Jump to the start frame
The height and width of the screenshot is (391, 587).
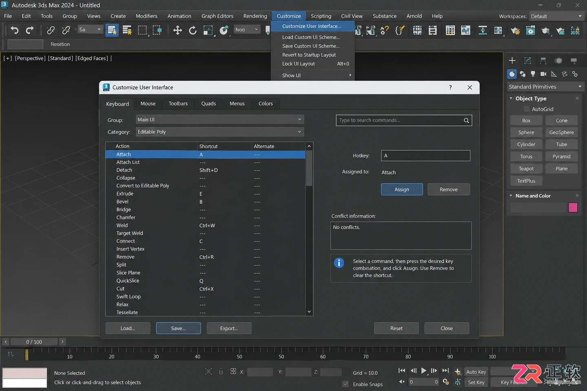tap(402, 371)
